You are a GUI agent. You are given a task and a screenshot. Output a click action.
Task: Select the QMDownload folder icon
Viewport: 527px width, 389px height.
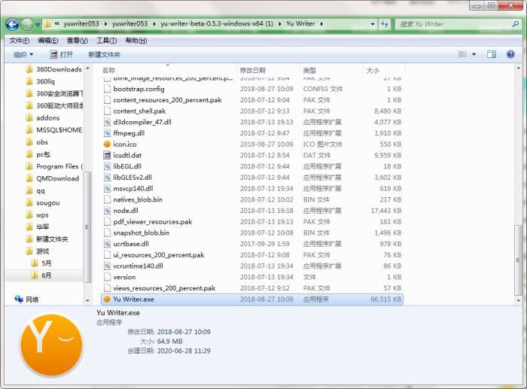tap(29, 178)
